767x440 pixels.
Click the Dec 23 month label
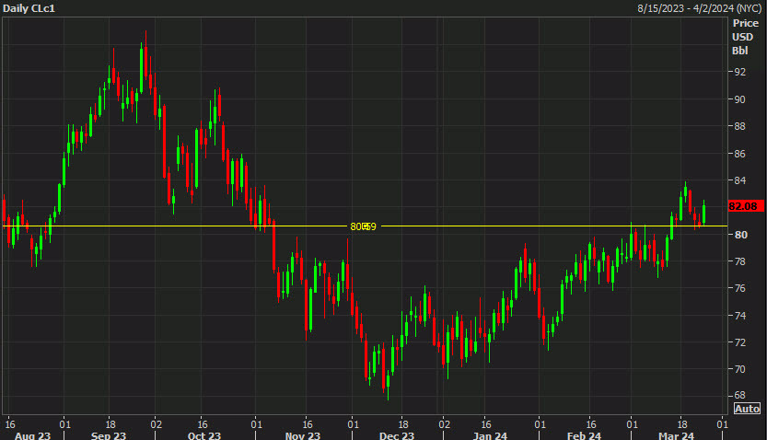pos(397,435)
